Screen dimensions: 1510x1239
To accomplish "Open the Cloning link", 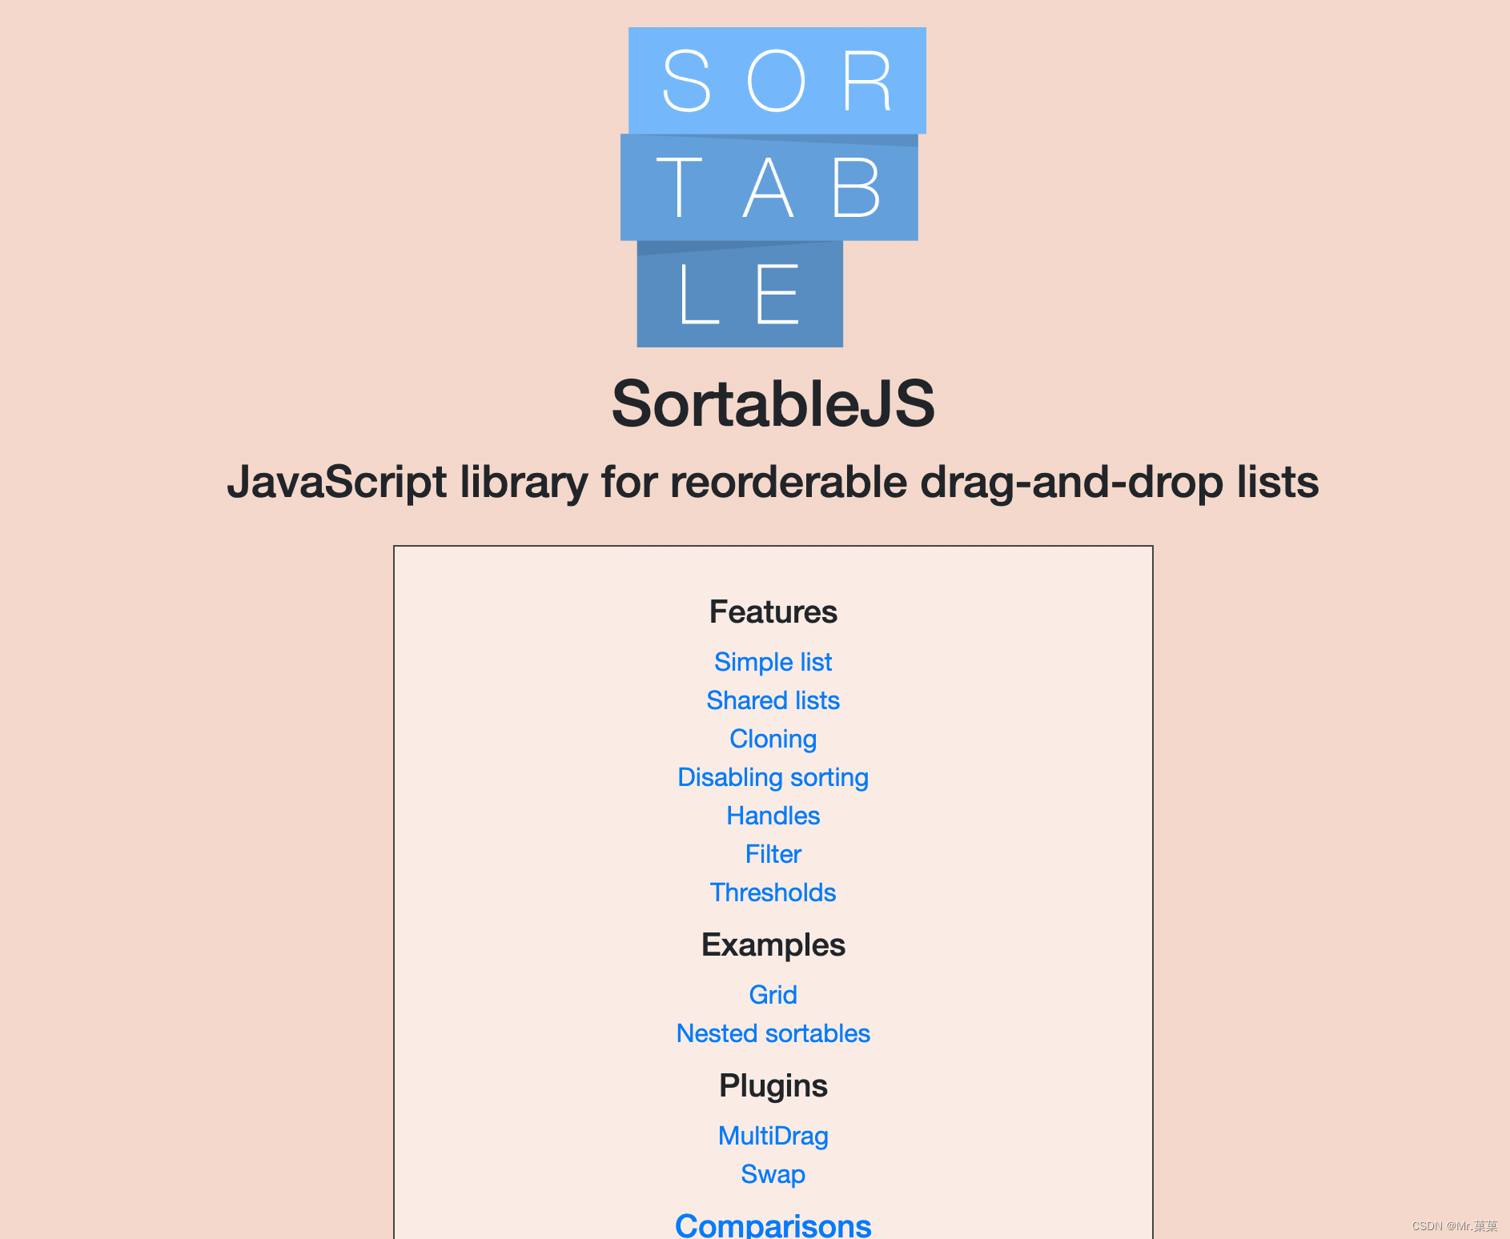I will (773, 739).
